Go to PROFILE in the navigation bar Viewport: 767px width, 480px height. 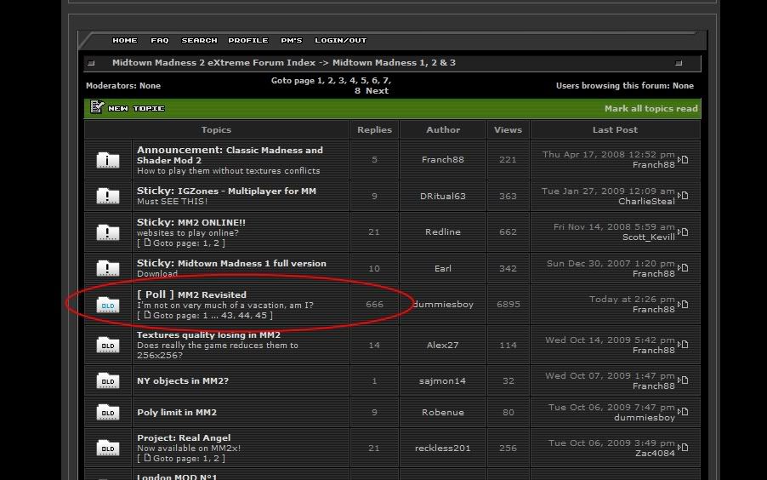point(248,40)
